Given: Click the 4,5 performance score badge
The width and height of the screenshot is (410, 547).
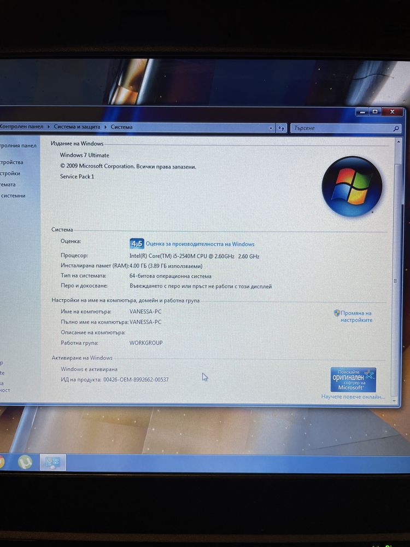Looking at the screenshot, I should coord(137,243).
